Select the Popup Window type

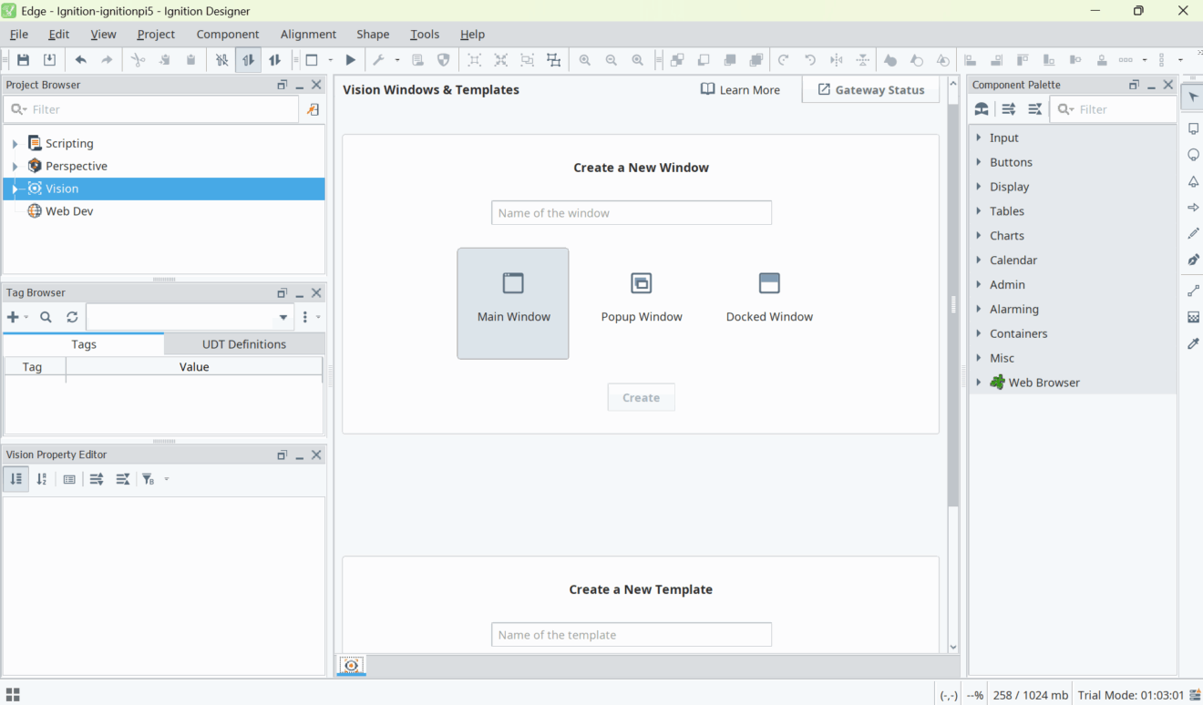point(642,297)
